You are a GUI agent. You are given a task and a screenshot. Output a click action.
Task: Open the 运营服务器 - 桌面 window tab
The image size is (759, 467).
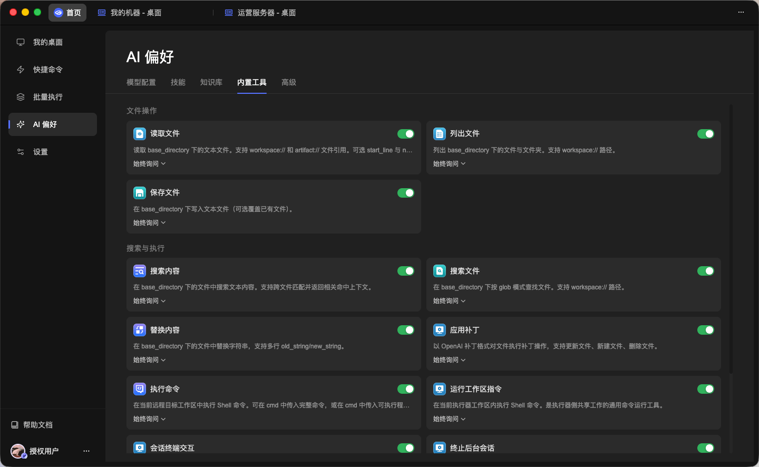(260, 13)
